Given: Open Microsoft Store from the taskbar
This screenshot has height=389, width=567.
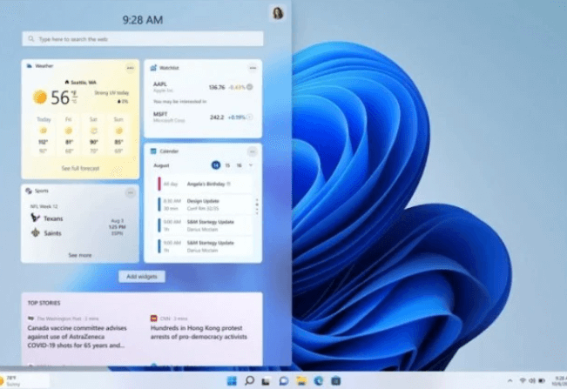Looking at the screenshot, I should tap(336, 380).
